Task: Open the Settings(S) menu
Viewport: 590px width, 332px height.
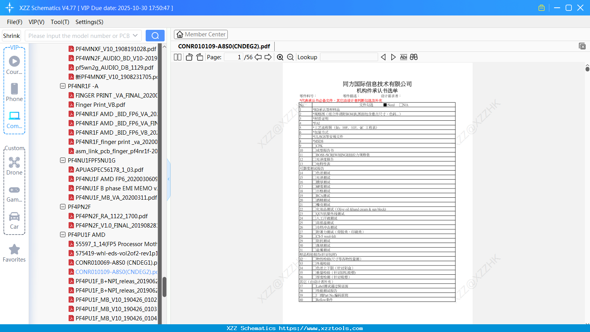Action: [x=89, y=22]
